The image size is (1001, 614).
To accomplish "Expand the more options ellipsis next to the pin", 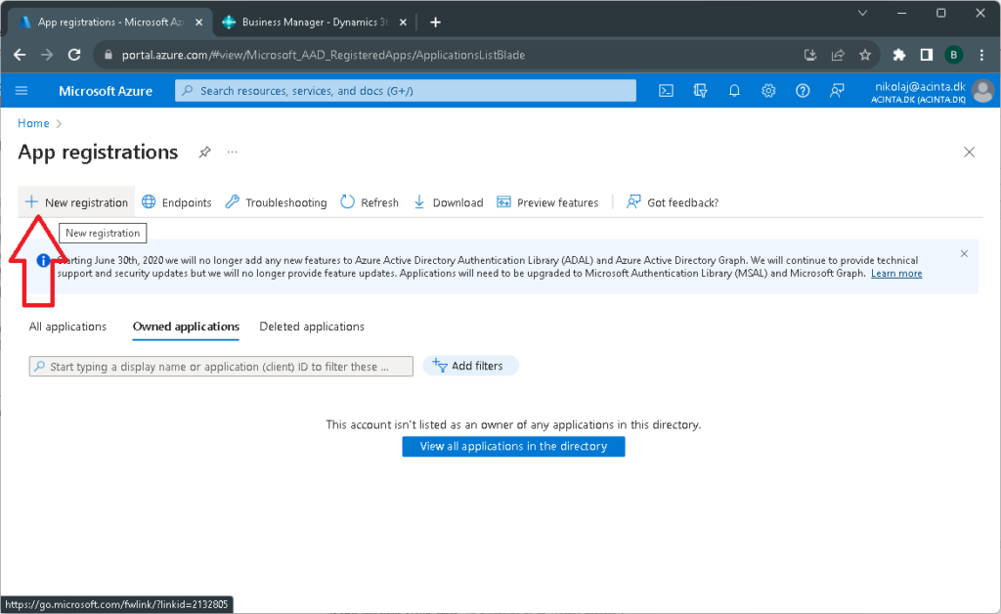I will click(232, 153).
